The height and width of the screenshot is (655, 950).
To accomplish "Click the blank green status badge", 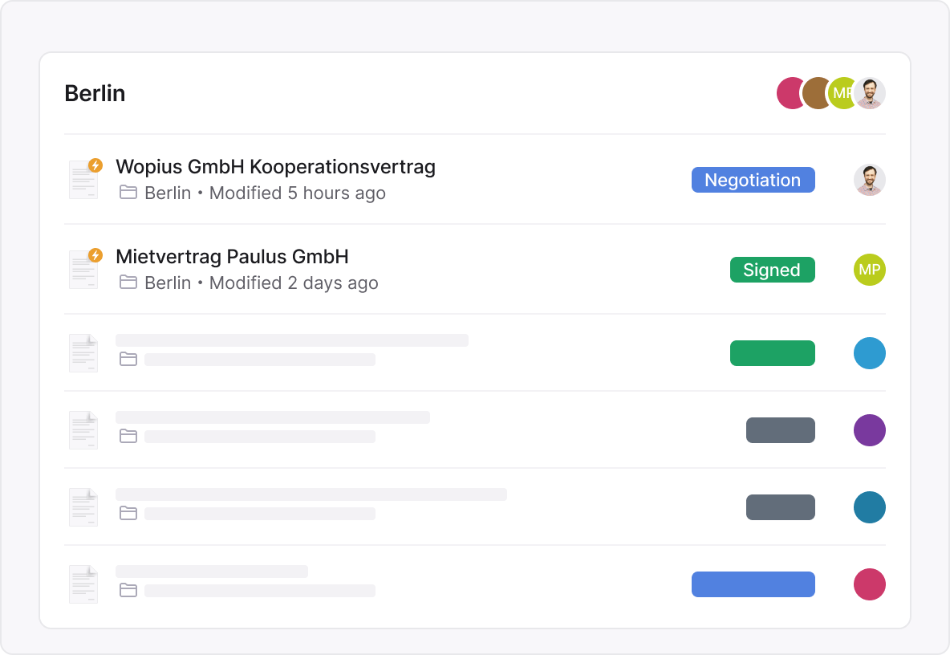I will click(772, 353).
